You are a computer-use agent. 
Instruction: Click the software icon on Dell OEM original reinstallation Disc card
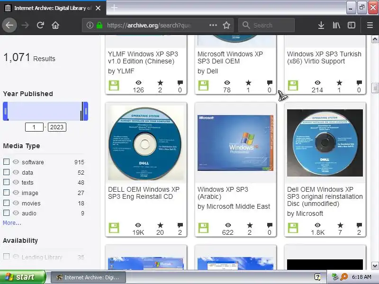click(x=293, y=228)
